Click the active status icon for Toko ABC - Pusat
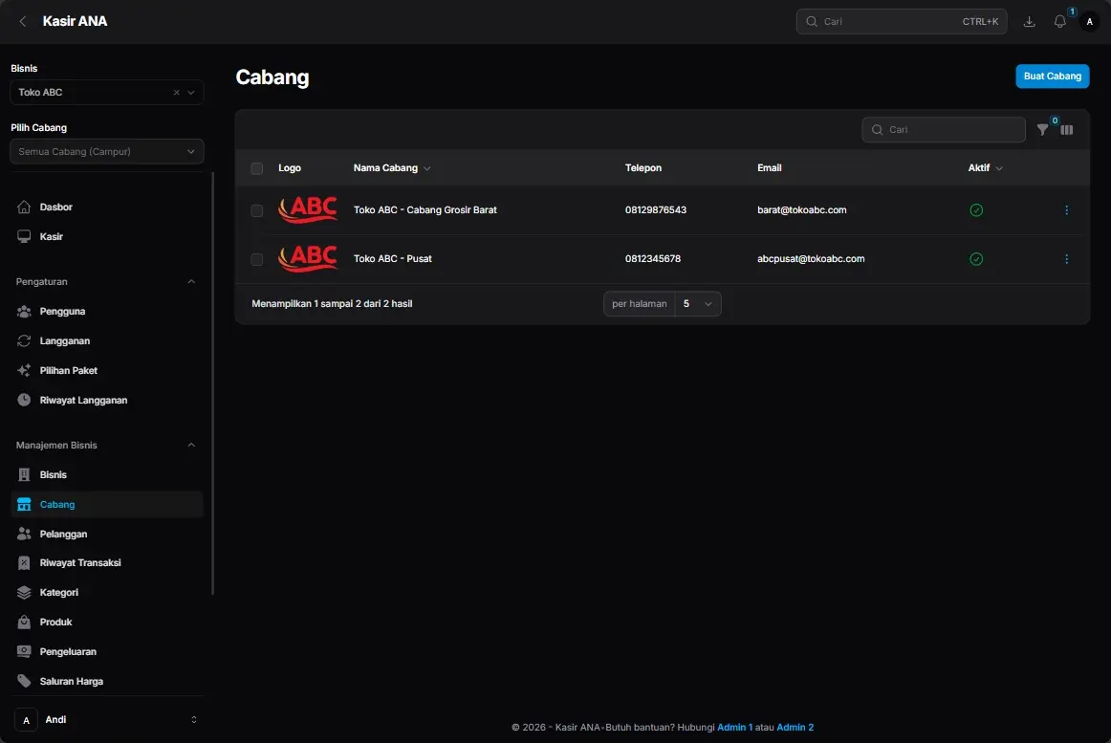Viewport: 1111px width, 743px height. click(x=976, y=259)
